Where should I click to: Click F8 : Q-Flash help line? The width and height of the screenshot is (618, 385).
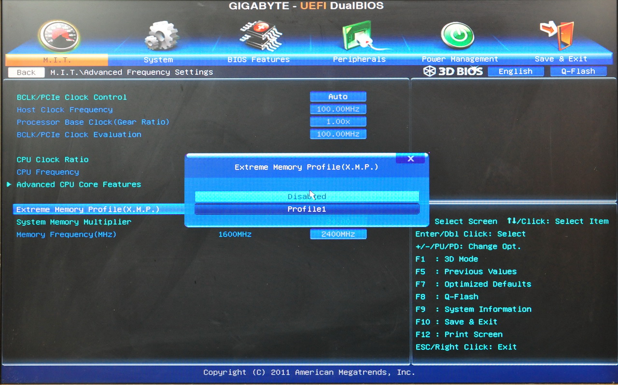click(x=447, y=297)
